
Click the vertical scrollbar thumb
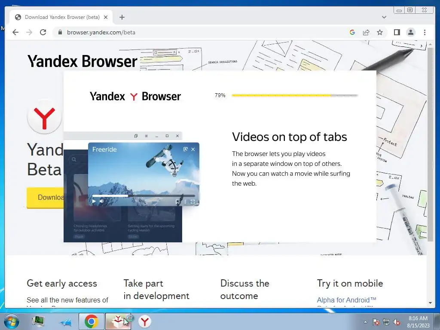430,144
